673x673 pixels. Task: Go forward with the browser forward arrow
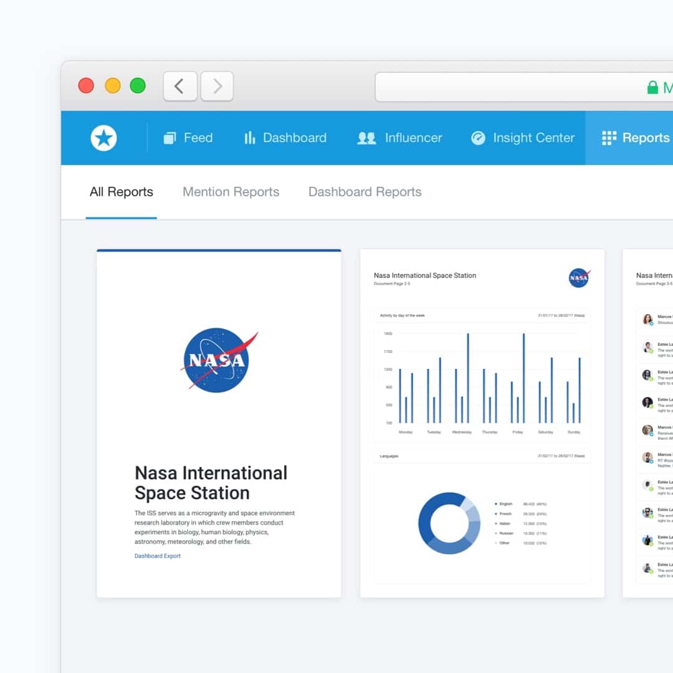(x=217, y=86)
